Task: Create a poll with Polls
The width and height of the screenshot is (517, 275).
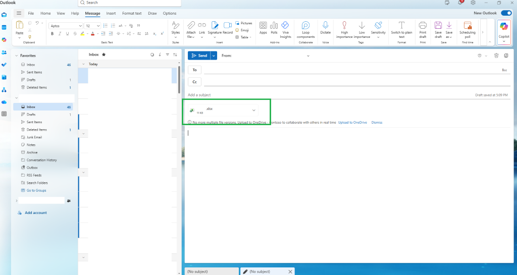Action: click(274, 28)
